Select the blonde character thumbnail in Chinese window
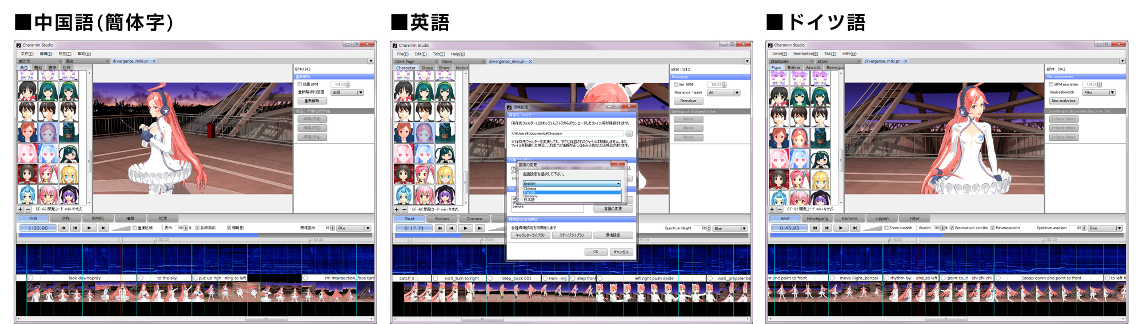The image size is (1143, 324). (69, 174)
